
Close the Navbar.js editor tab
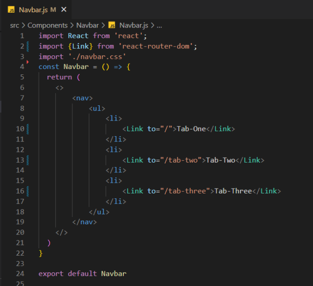click(64, 9)
